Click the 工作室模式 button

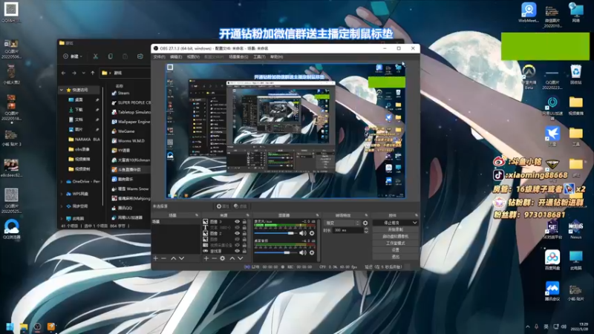[x=396, y=243]
